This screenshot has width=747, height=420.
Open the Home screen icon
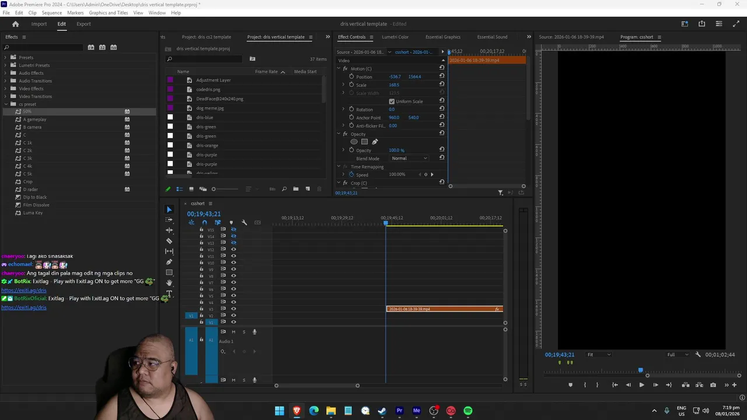click(x=16, y=24)
